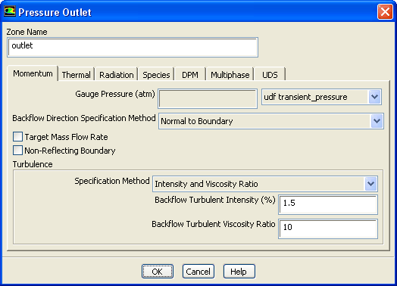Switch to the Momentum tab
This screenshot has height=286, width=397.
pyautogui.click(x=33, y=73)
